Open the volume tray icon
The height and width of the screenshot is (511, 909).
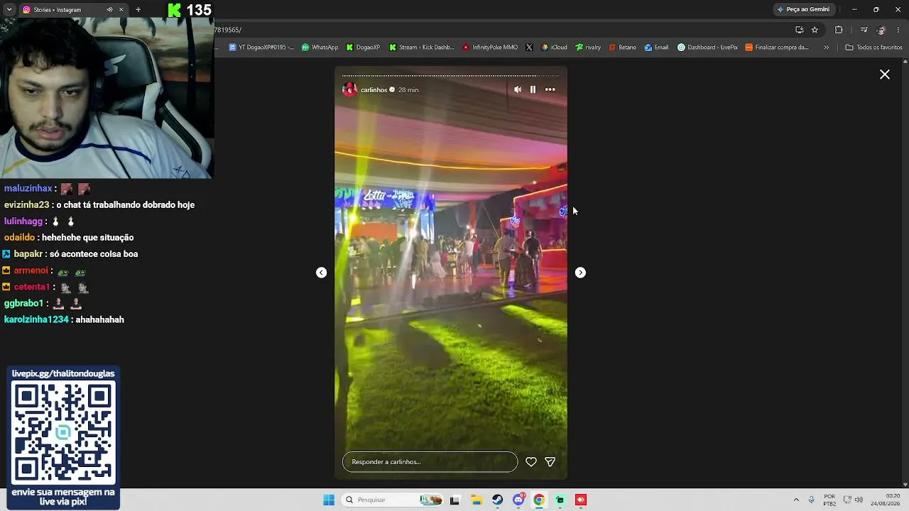pos(859,500)
